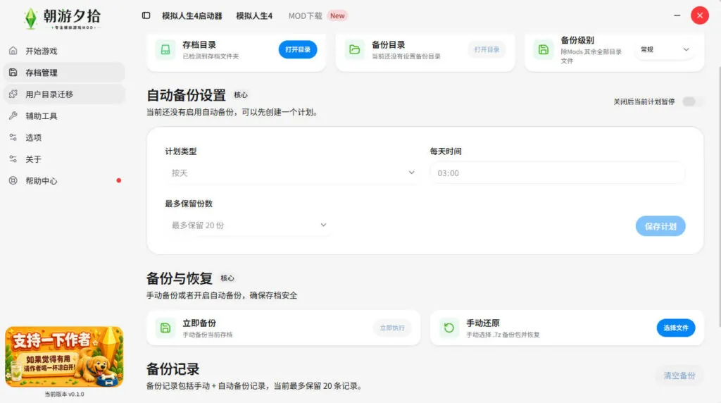Click the 核心 tag next to 自动备份设置
The width and height of the screenshot is (721, 403).
click(x=241, y=95)
